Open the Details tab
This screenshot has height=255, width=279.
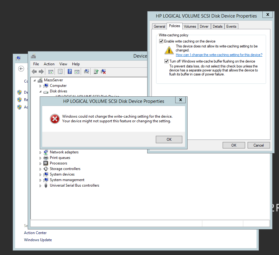(218, 26)
